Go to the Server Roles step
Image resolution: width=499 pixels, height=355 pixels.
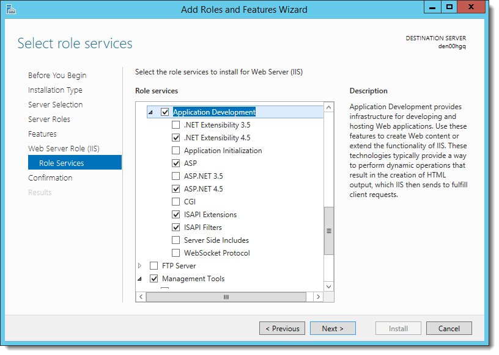(49, 119)
